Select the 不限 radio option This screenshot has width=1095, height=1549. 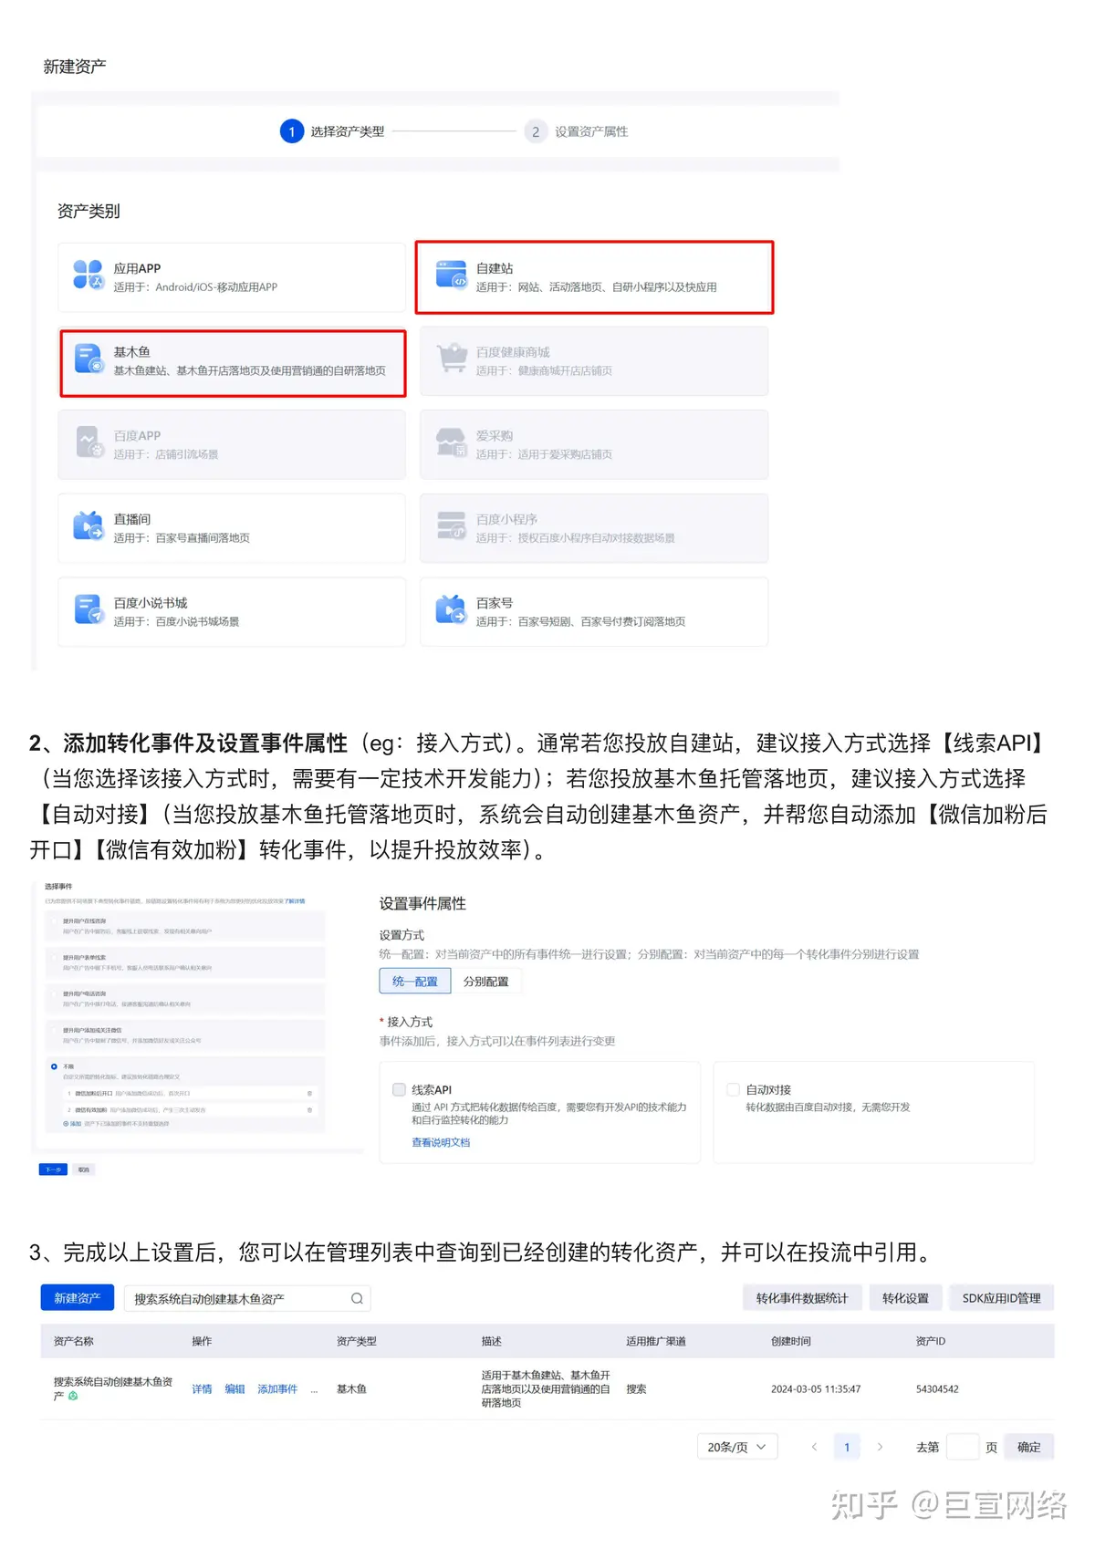click(x=54, y=1066)
